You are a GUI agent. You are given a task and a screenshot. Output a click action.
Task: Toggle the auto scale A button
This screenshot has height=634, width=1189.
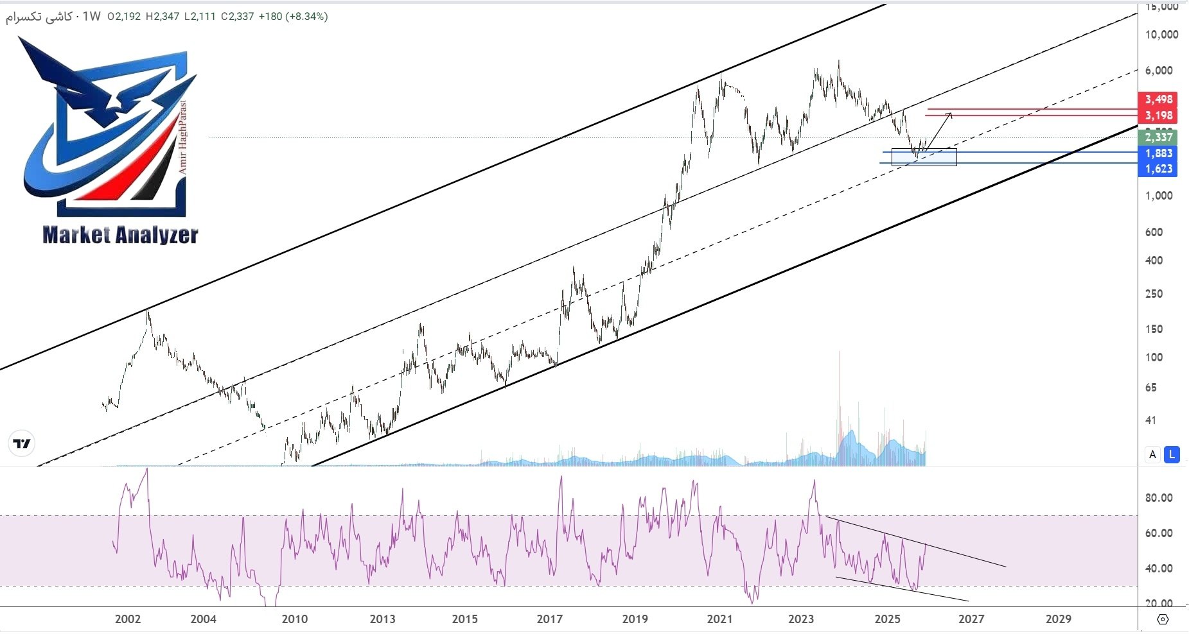coord(1152,454)
